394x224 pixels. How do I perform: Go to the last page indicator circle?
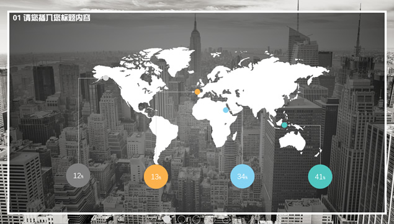pos(226,219)
